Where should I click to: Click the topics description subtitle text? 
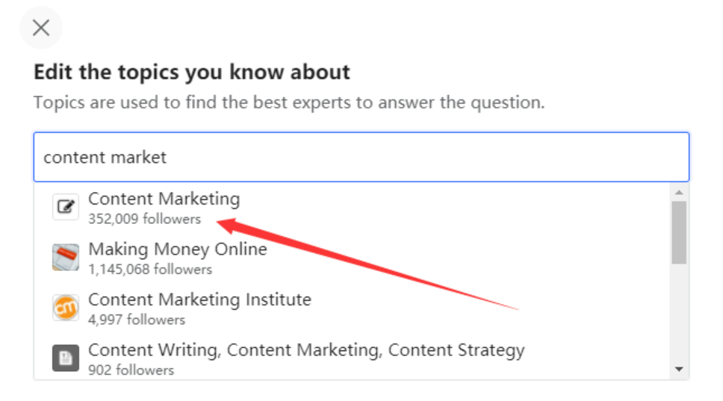tap(289, 102)
